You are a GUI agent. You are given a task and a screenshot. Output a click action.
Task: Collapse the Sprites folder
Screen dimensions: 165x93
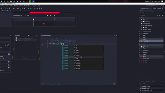point(140,56)
